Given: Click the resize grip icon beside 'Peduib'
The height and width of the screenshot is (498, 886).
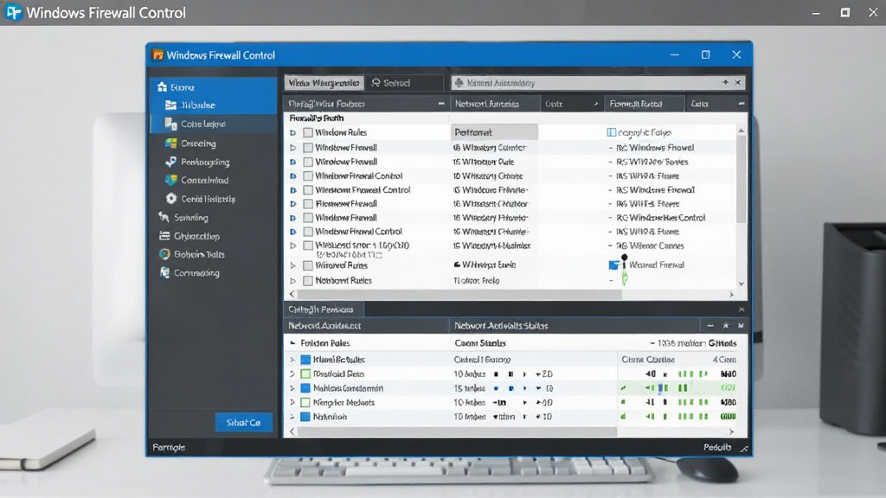Looking at the screenshot, I should pos(744,449).
